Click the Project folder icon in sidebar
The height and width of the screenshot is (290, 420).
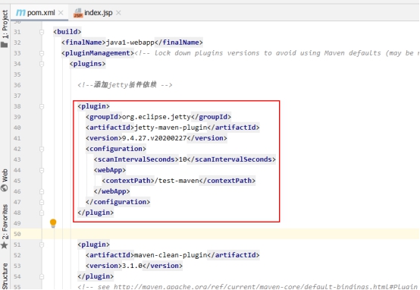5,44
